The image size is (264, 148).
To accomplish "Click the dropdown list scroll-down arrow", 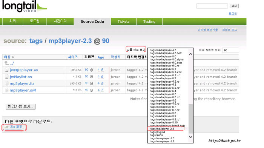I will (x=190, y=137).
